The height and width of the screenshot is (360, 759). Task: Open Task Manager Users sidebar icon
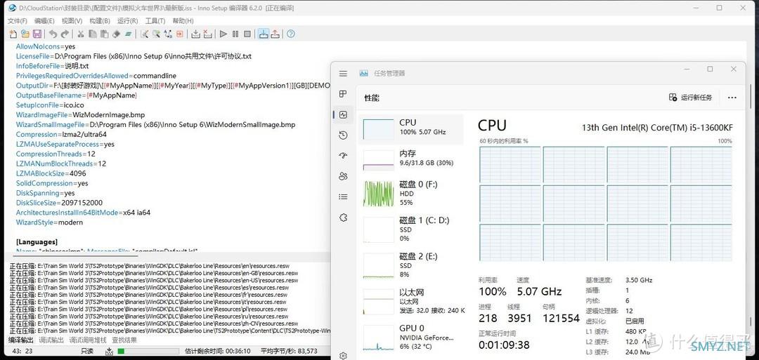click(x=343, y=176)
